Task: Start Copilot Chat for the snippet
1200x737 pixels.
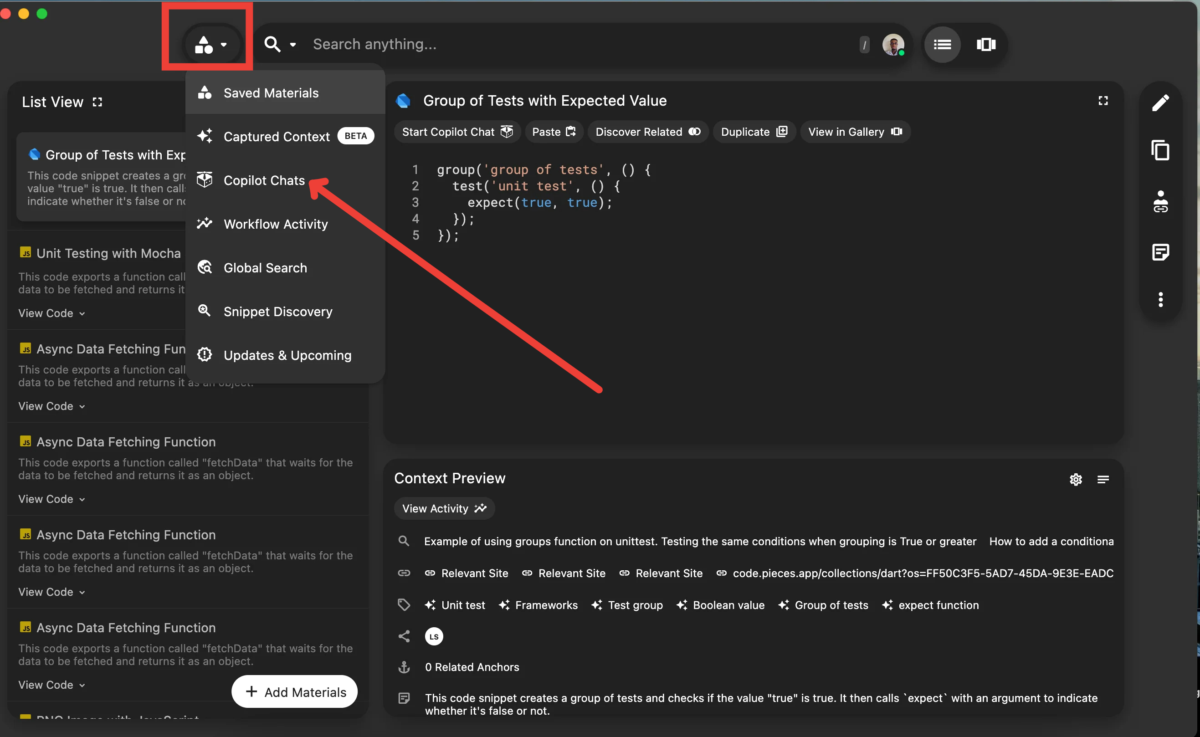Action: (456, 132)
